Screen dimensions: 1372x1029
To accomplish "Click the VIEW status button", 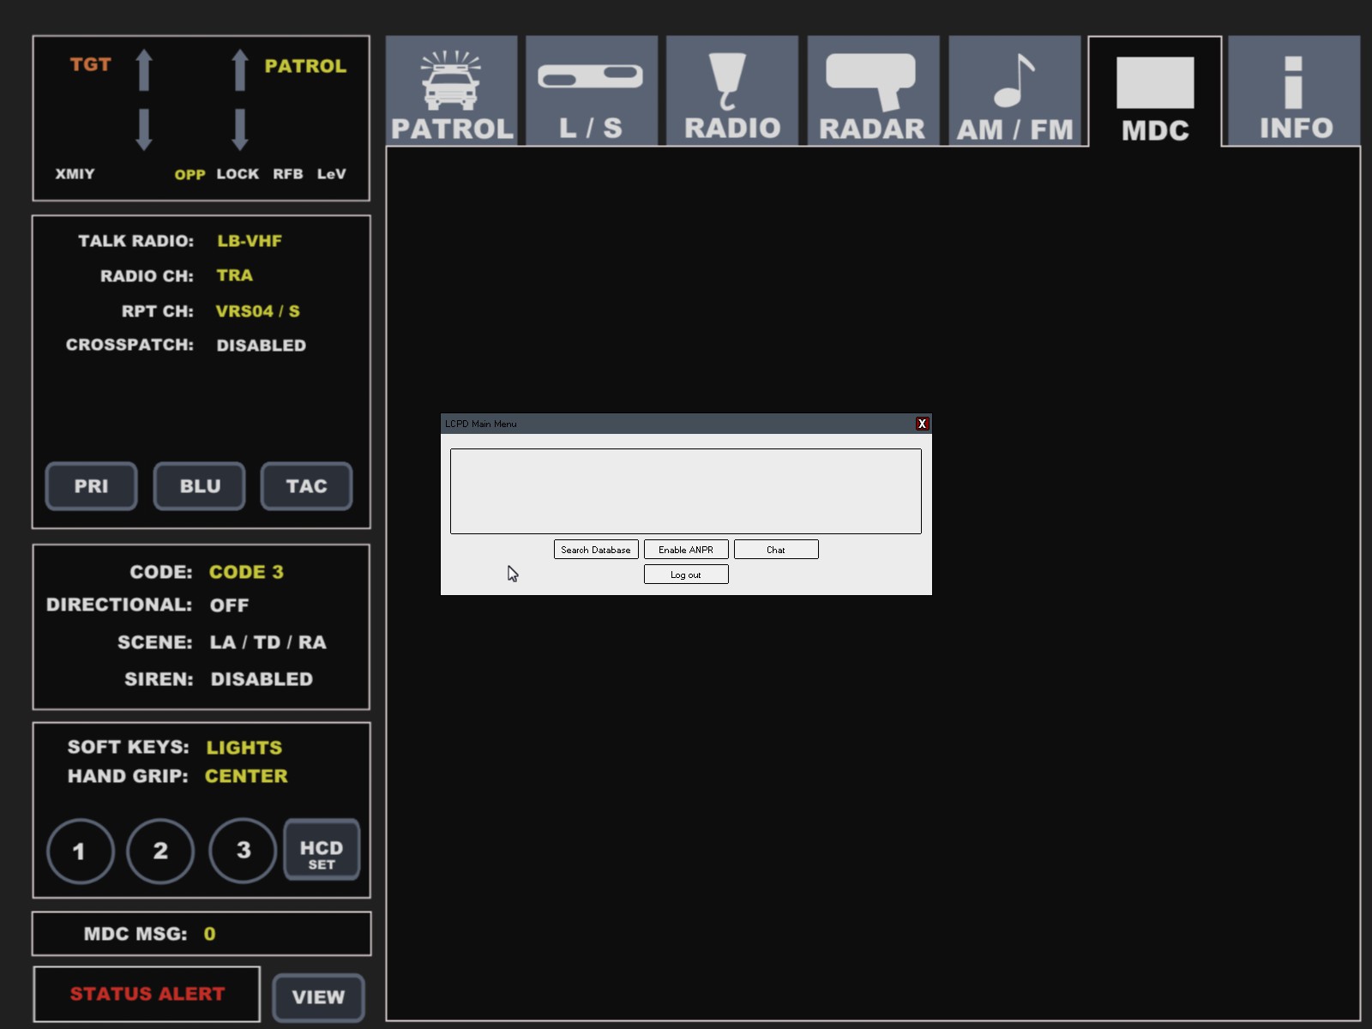I will tap(318, 997).
